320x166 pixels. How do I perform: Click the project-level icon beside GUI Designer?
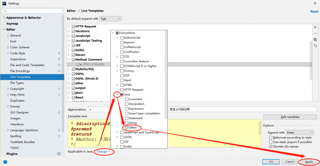(x=59, y=112)
